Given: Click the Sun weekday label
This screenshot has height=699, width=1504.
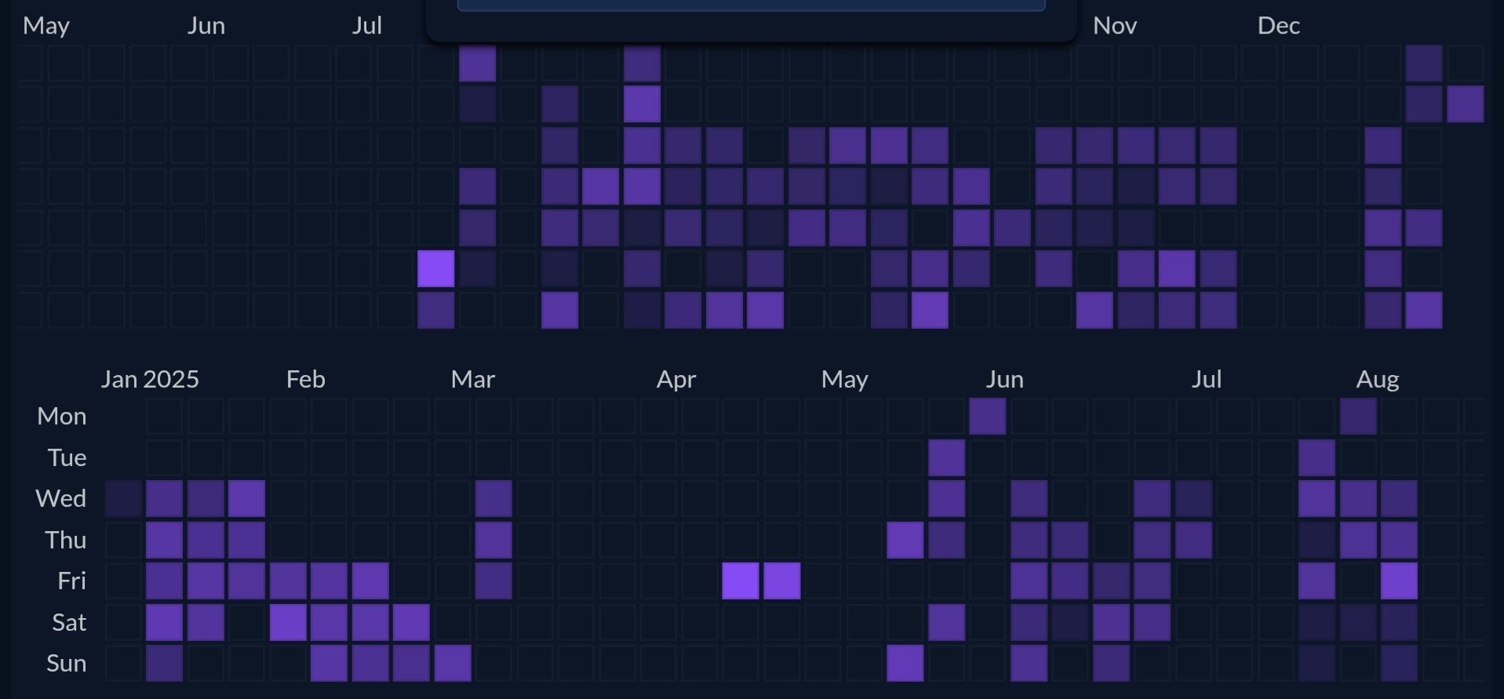Looking at the screenshot, I should pyautogui.click(x=66, y=664).
